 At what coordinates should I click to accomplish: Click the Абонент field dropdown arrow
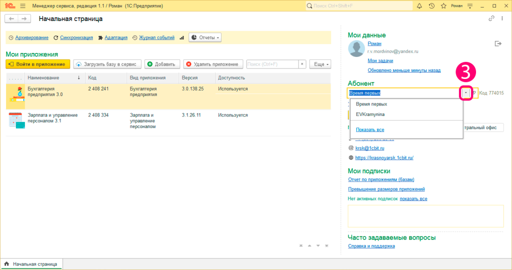pos(466,93)
